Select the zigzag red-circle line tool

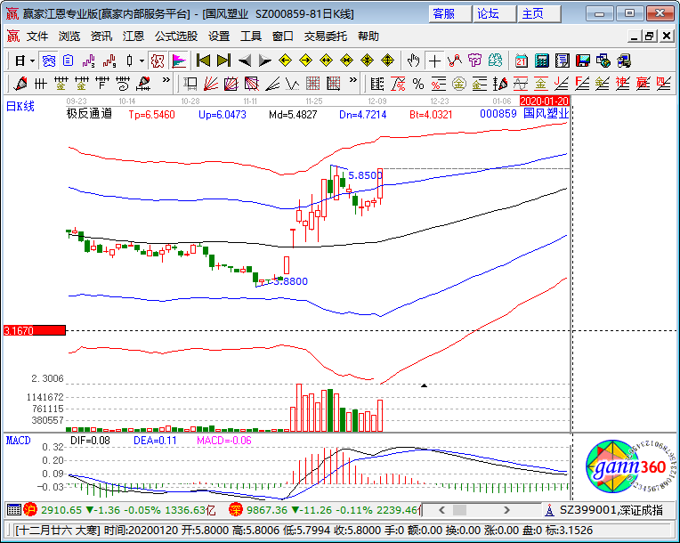(455, 61)
